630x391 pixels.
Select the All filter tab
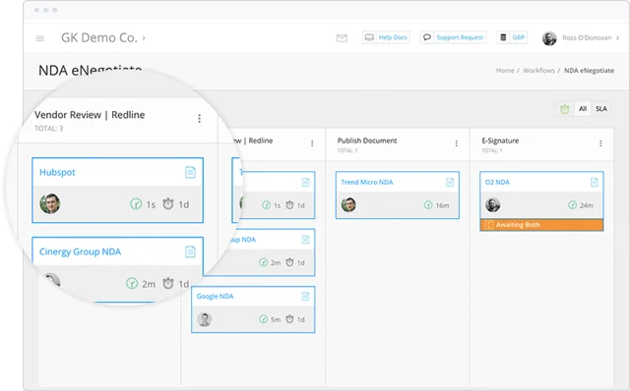click(583, 109)
